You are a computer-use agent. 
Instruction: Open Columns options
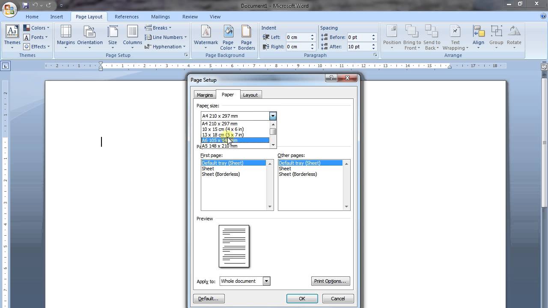132,37
